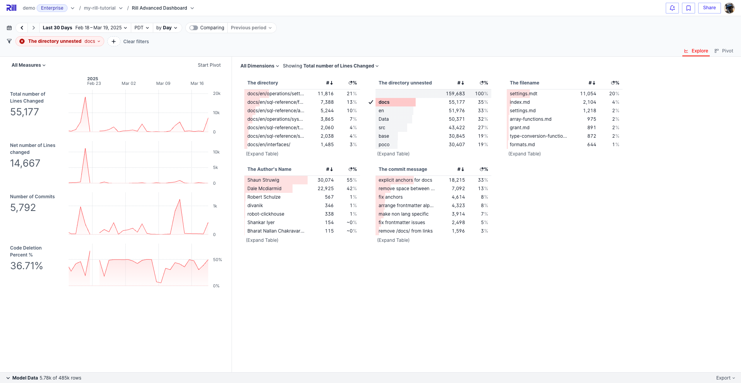The image size is (741, 383).
Task: Click the bookmark icon
Action: pyautogui.click(x=688, y=8)
